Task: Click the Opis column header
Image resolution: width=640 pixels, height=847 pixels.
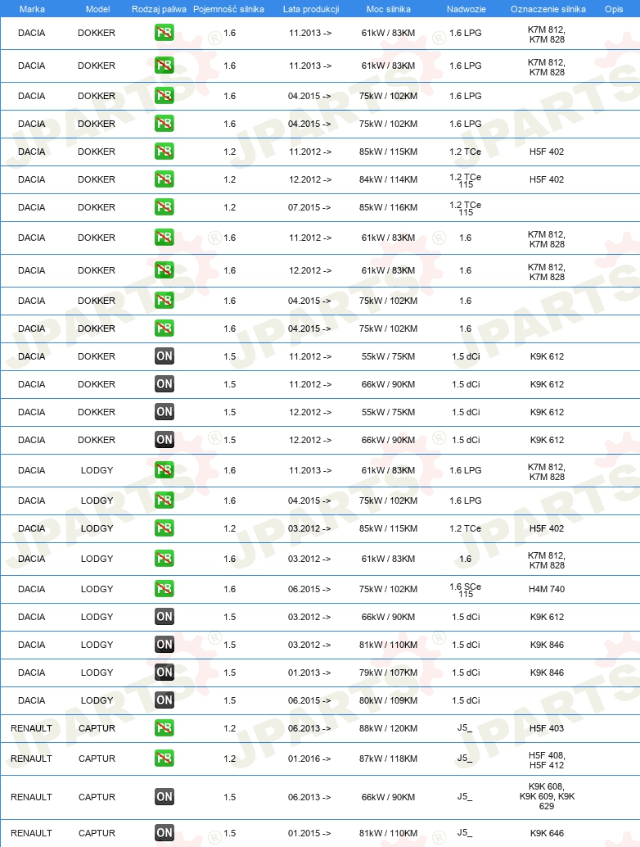Action: pyautogui.click(x=614, y=9)
